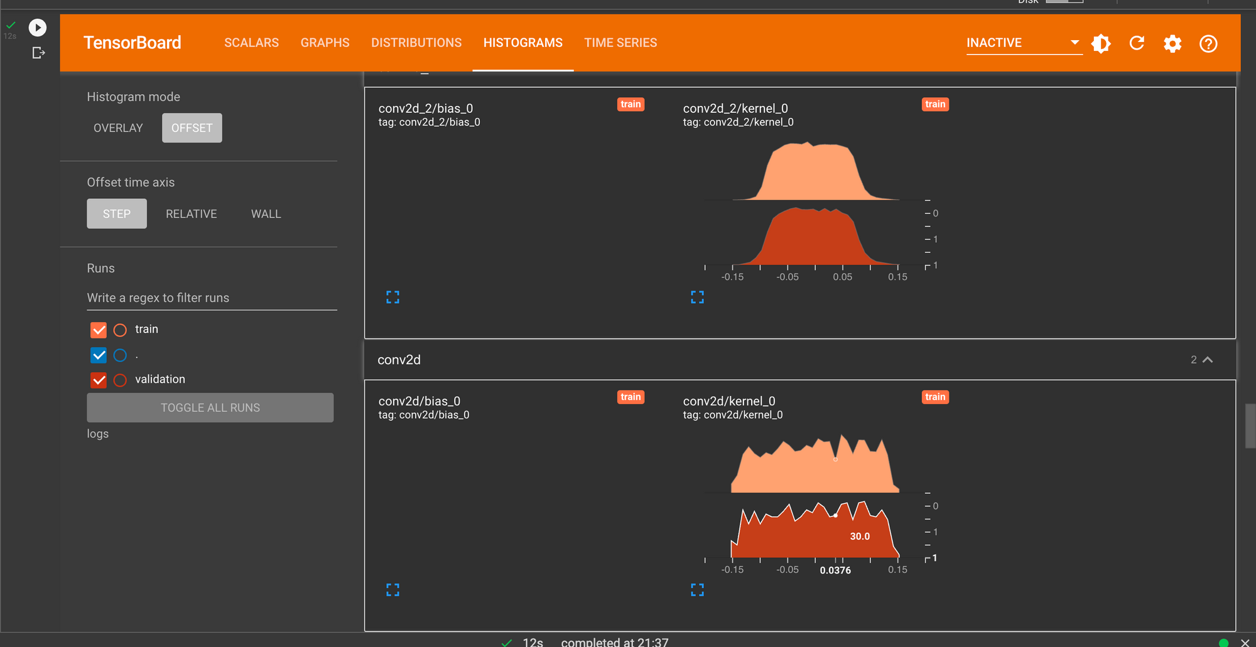This screenshot has height=647, width=1256.
Task: Show only the validation run radio
Action: 120,380
